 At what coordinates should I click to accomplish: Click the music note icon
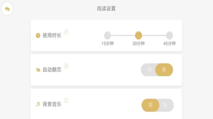click(x=38, y=104)
